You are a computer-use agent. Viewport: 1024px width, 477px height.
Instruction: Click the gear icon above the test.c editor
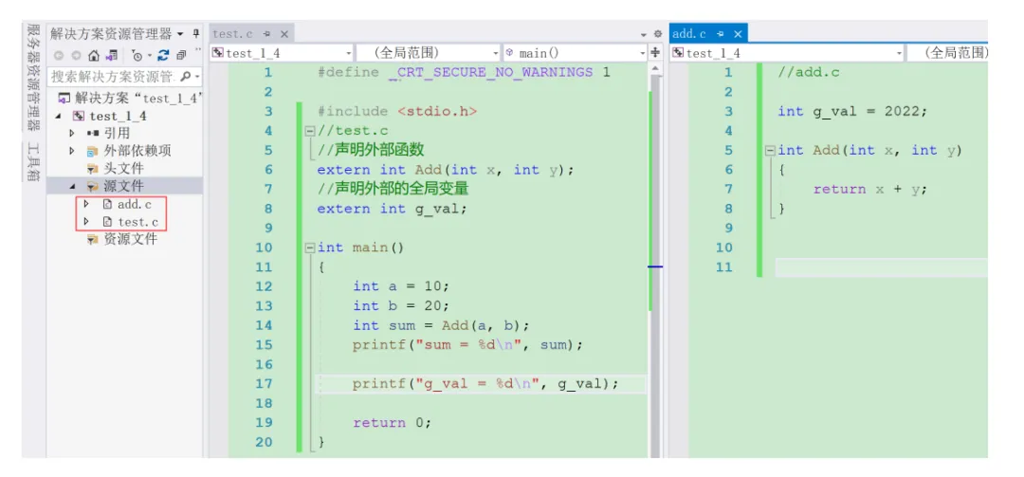point(657,33)
